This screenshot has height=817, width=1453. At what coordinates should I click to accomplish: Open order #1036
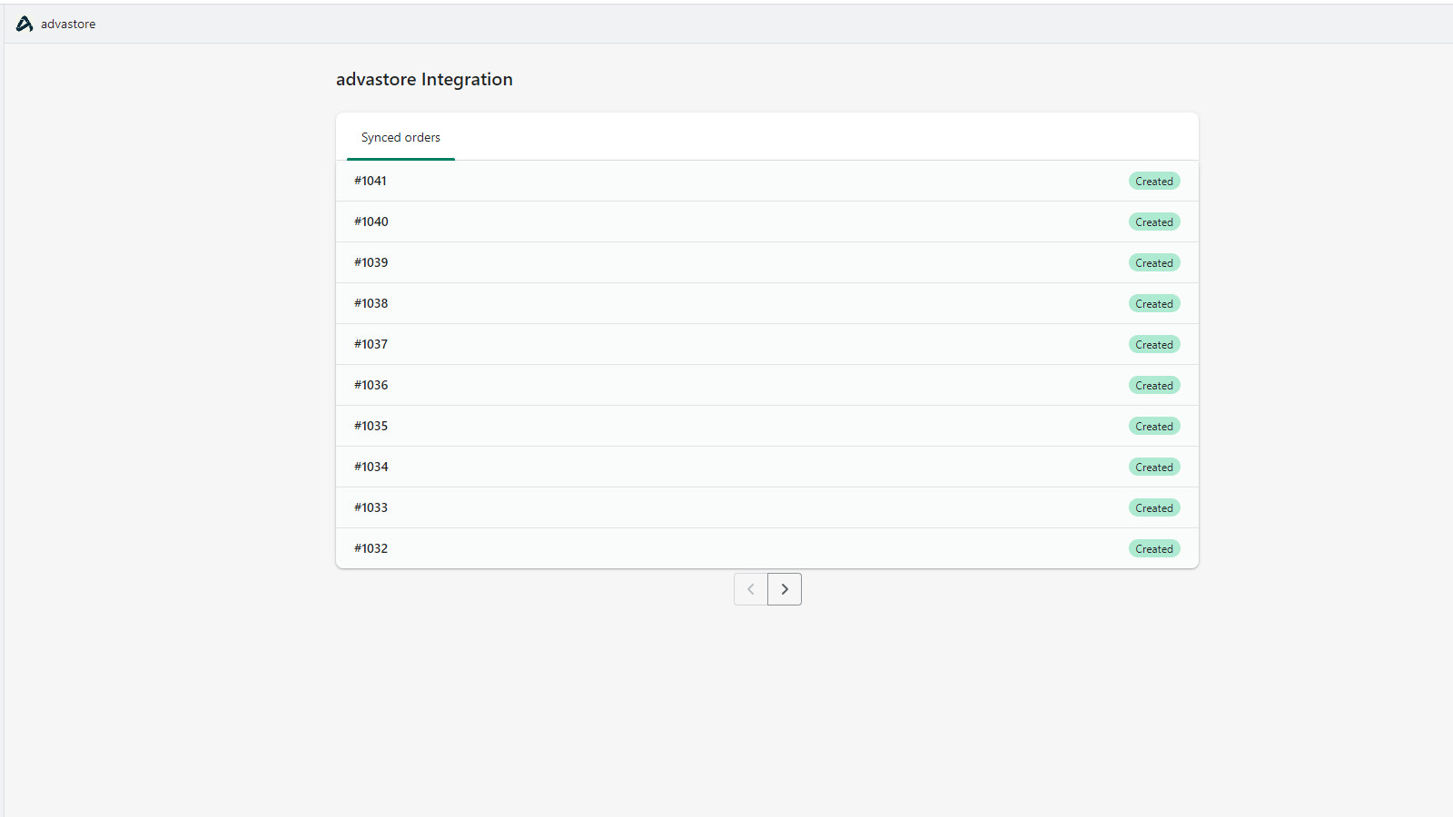pyautogui.click(x=767, y=385)
